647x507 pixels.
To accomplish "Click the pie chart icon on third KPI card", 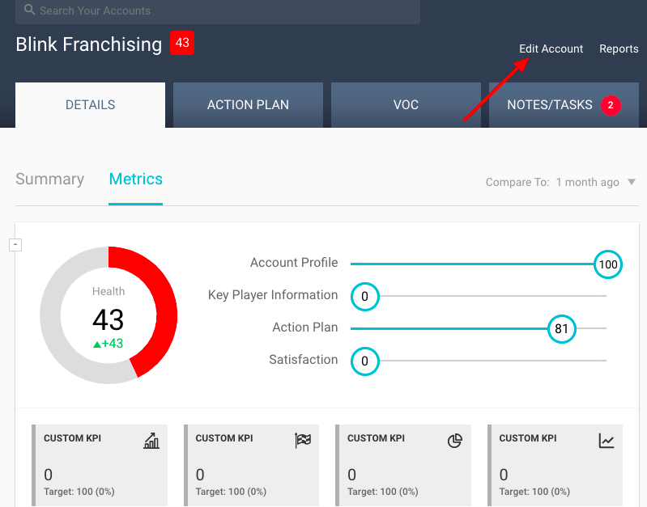I will point(455,441).
